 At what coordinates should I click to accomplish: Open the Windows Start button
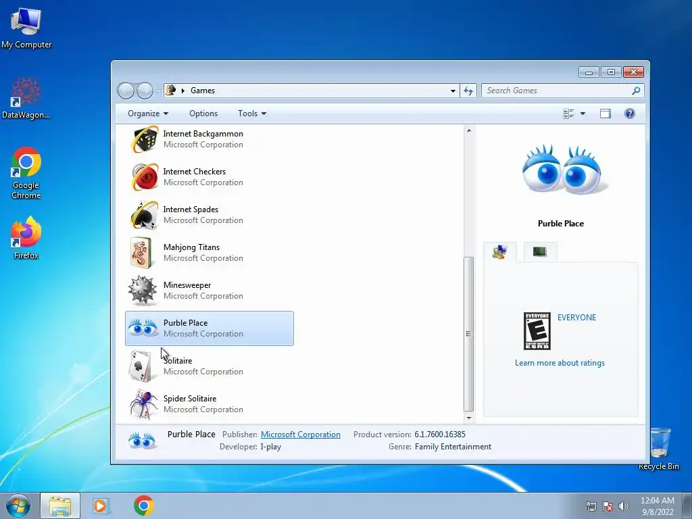18,505
